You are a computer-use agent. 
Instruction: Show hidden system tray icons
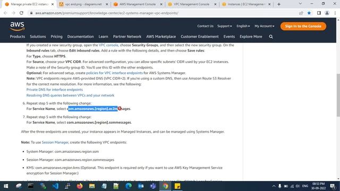coord(274,186)
